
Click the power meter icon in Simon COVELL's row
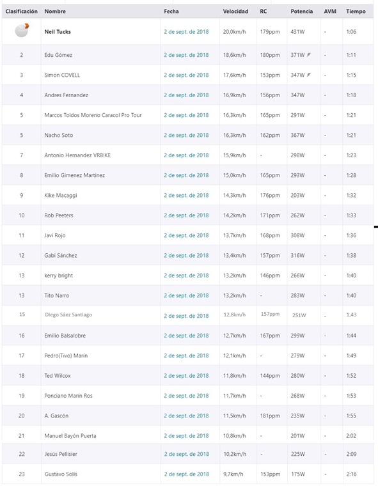(309, 75)
